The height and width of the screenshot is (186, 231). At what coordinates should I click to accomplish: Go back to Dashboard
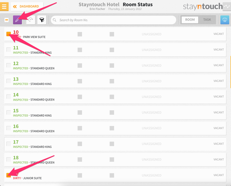(x=27, y=7)
